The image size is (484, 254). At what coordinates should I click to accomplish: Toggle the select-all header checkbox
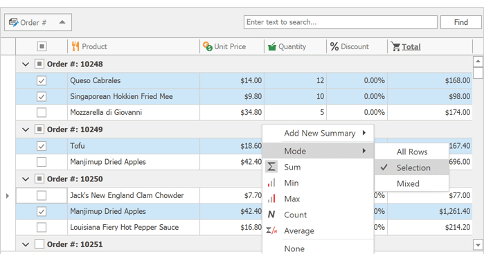42,46
